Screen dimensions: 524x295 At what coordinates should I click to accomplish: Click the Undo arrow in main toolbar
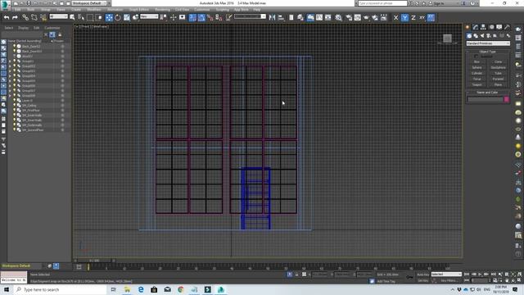coord(7,17)
